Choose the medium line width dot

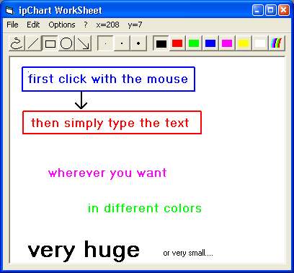[122, 43]
